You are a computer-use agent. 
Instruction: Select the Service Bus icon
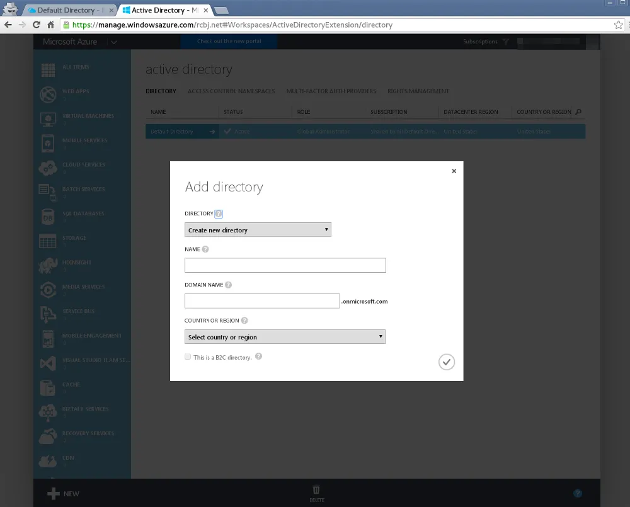[x=49, y=314]
